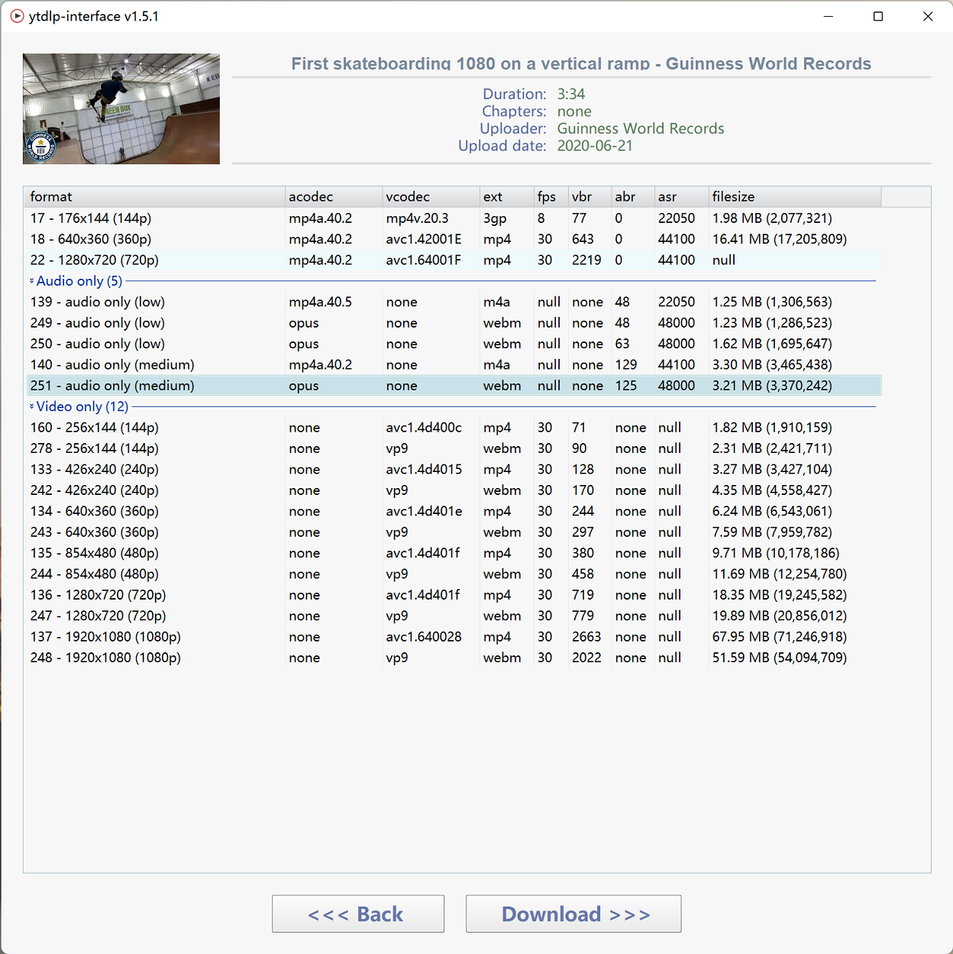The width and height of the screenshot is (953, 954).
Task: Click the chapters value none
Action: (574, 112)
